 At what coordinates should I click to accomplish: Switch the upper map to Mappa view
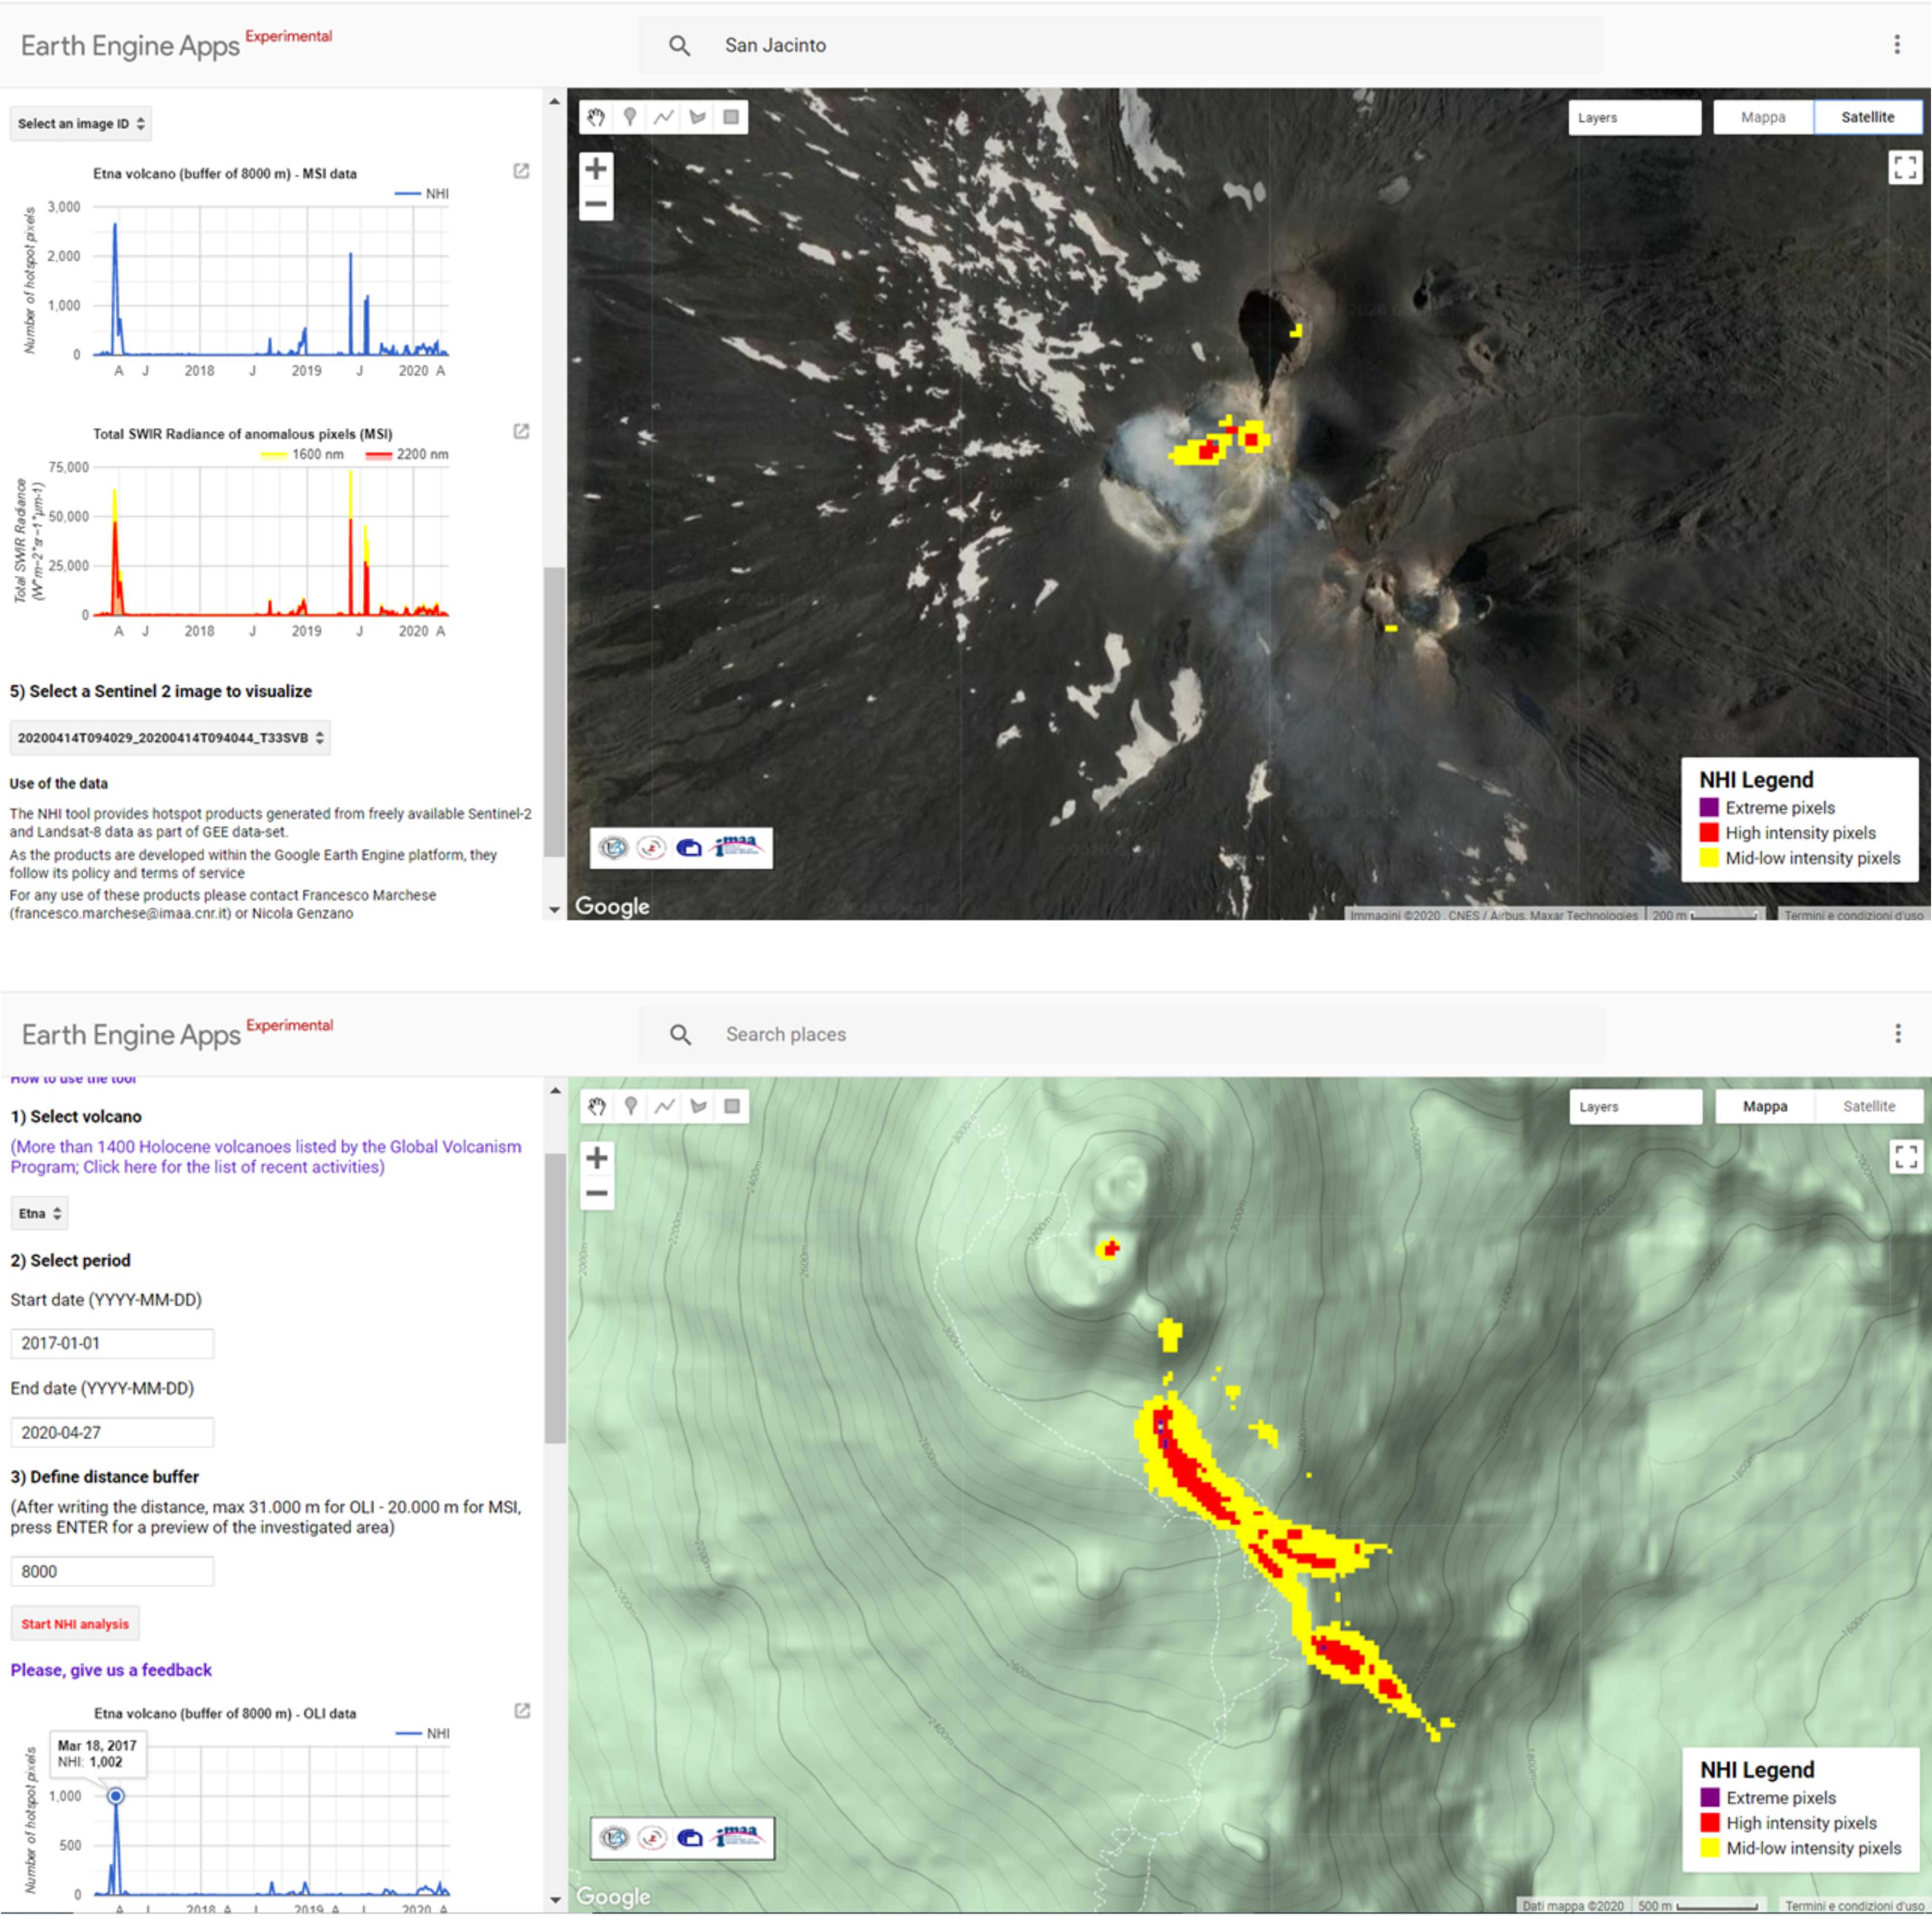click(x=1762, y=117)
